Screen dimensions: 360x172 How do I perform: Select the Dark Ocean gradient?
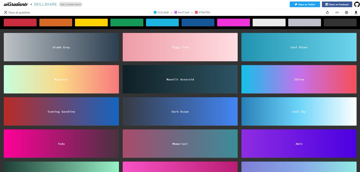click(180, 111)
